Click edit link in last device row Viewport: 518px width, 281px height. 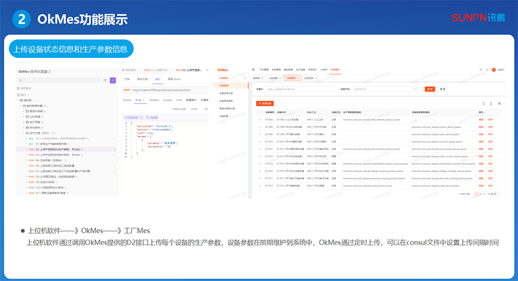(x=481, y=186)
